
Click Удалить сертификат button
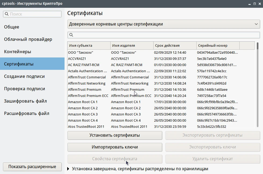(213, 159)
